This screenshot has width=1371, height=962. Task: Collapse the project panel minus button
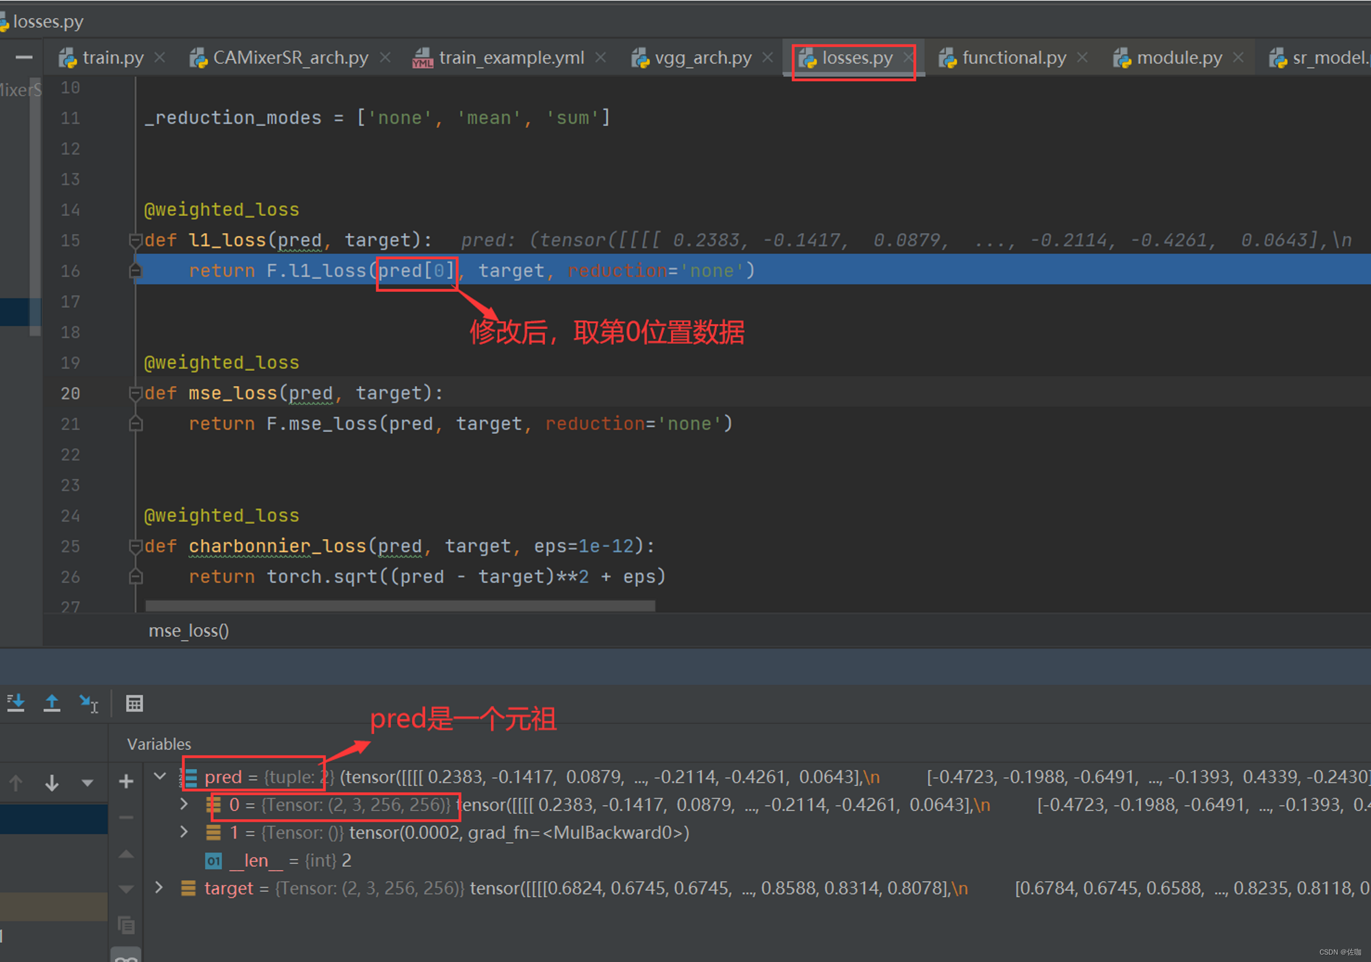(24, 57)
